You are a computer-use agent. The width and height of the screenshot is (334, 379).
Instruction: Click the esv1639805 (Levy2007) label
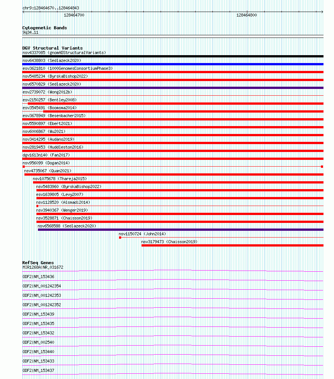[60, 194]
